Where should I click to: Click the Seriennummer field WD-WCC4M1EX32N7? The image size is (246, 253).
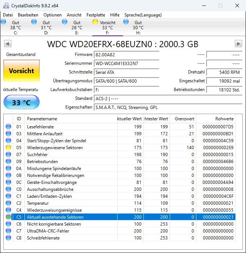point(126,63)
